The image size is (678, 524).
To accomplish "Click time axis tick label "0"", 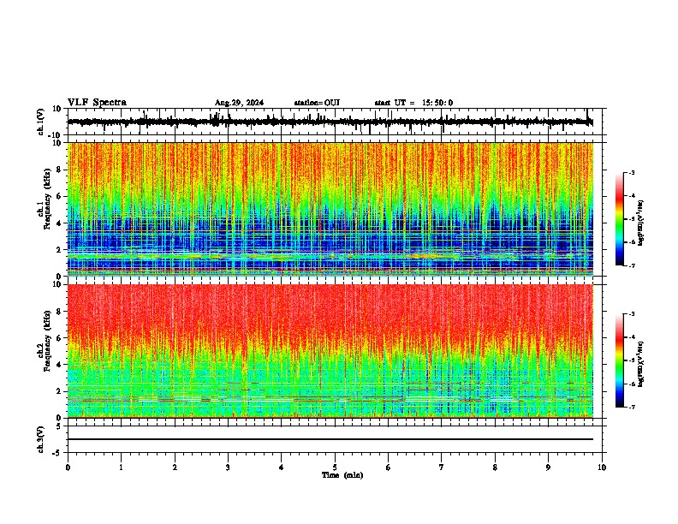I will click(x=68, y=467).
